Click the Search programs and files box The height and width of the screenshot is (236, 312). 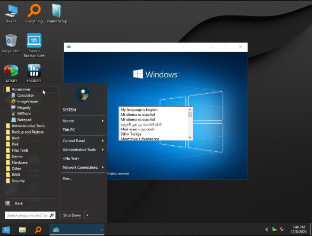click(x=30, y=215)
